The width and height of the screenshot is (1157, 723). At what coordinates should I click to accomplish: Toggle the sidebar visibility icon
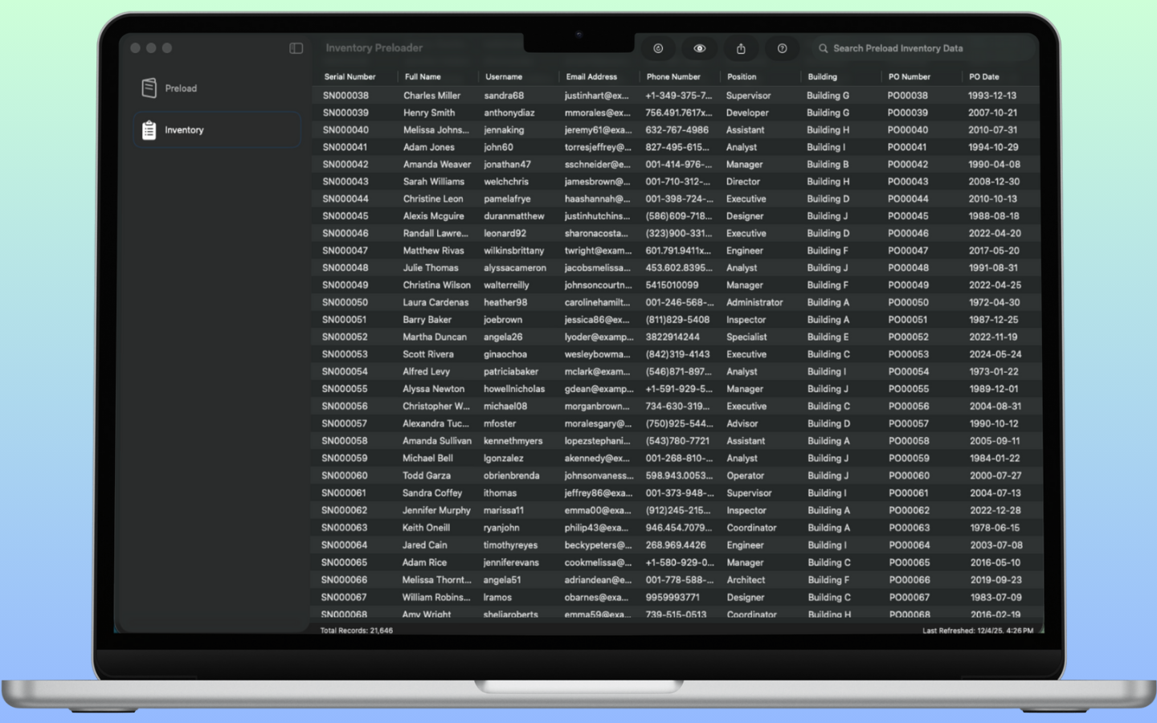(x=296, y=48)
